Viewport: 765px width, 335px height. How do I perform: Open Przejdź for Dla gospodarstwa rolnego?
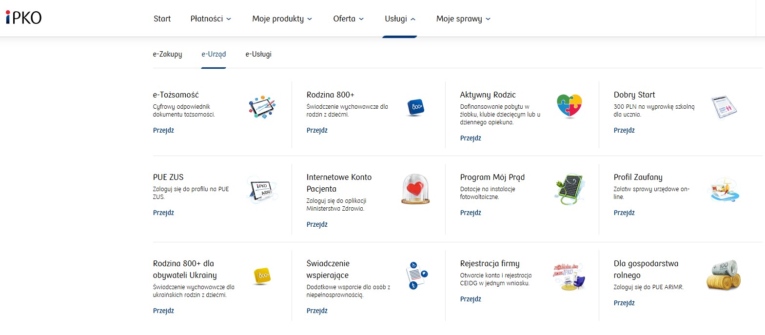point(624,303)
